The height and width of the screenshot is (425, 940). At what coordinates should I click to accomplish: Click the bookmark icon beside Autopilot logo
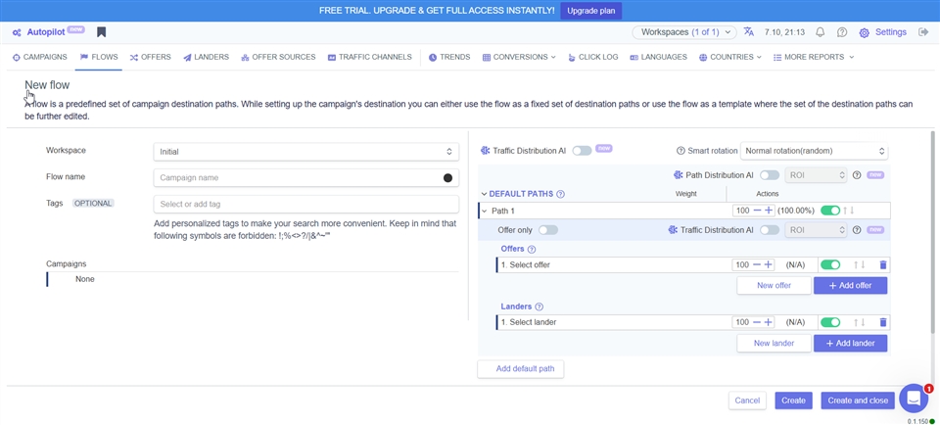point(102,32)
